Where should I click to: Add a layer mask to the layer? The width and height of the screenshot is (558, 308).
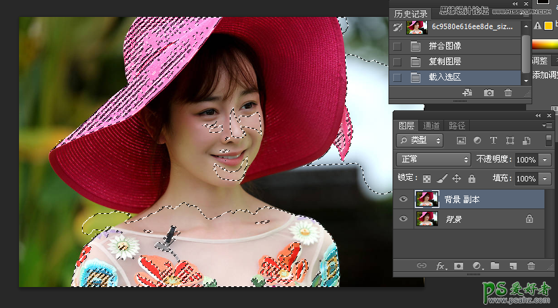[x=458, y=266]
